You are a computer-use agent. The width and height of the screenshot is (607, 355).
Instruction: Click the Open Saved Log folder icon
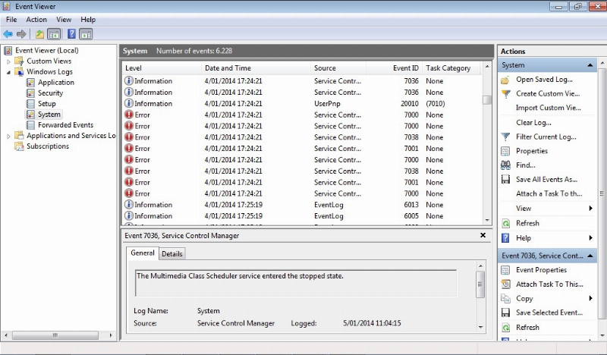click(505, 80)
